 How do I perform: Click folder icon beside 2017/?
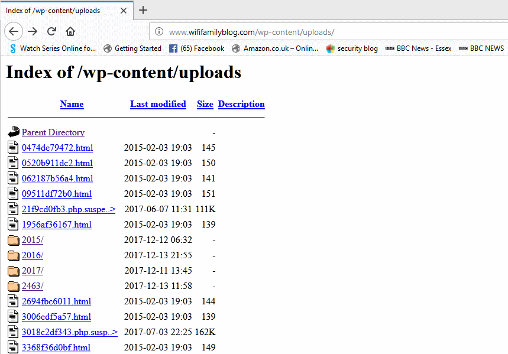(13, 271)
